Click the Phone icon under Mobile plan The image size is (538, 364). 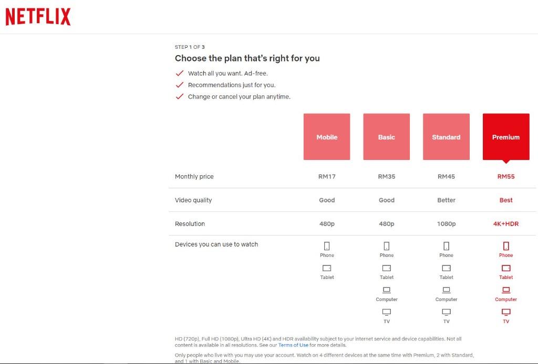(327, 246)
